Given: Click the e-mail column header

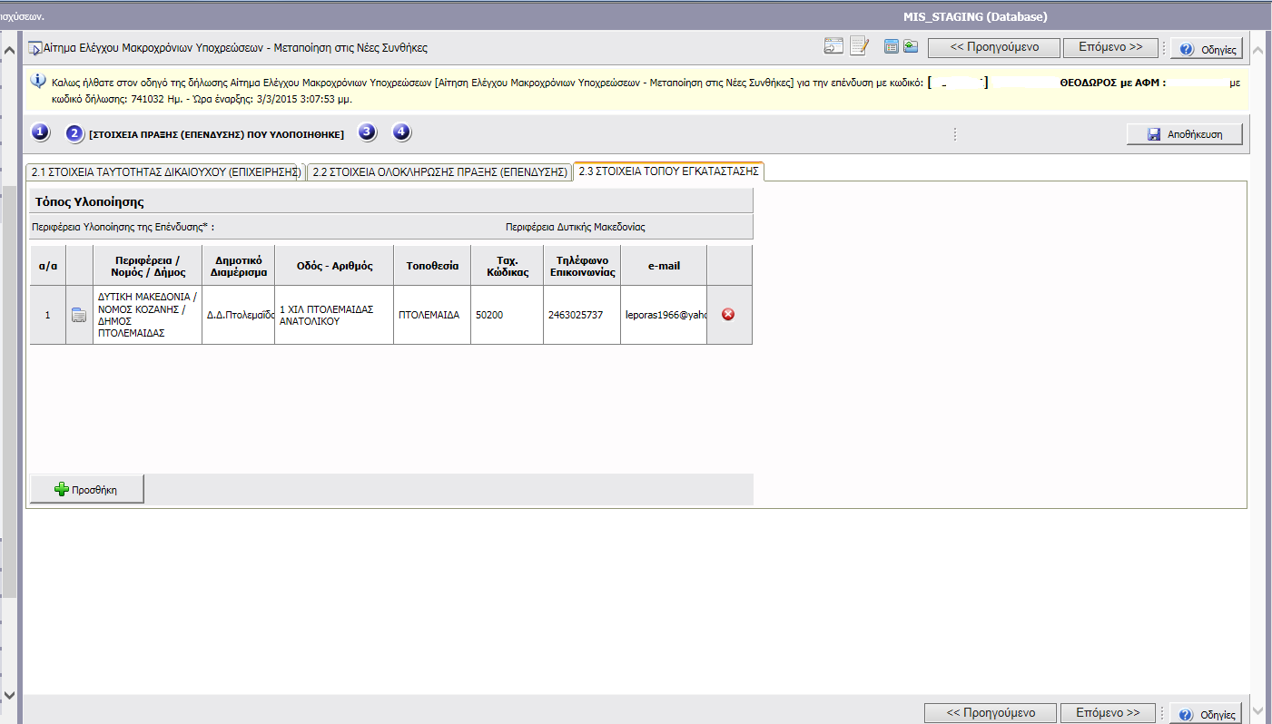Looking at the screenshot, I should click(x=664, y=266).
